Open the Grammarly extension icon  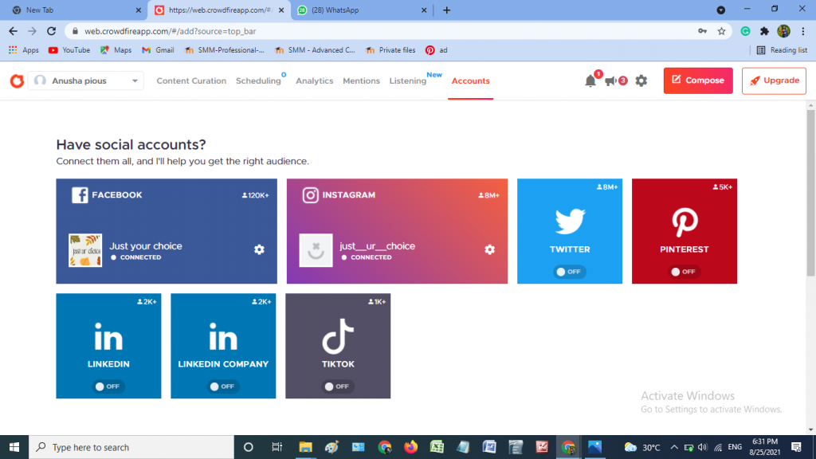[x=745, y=31]
